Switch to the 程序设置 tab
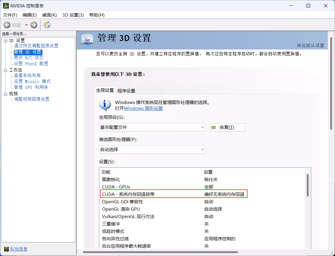Screen dimensions: 335x256 click(126, 91)
